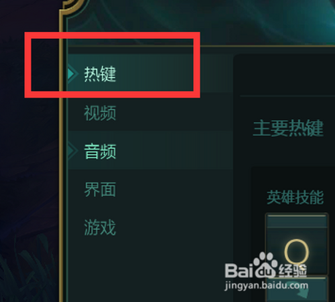Open the 游戏 settings tab

[x=100, y=227]
